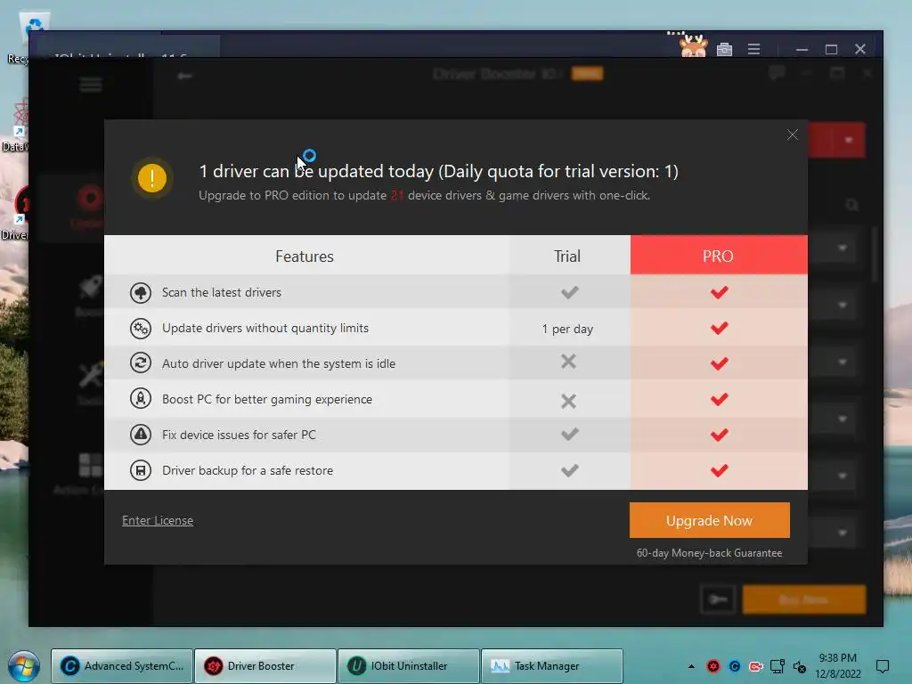Click PRO checkmark for Driver backup
Viewport: 912px width, 684px height.
click(720, 470)
